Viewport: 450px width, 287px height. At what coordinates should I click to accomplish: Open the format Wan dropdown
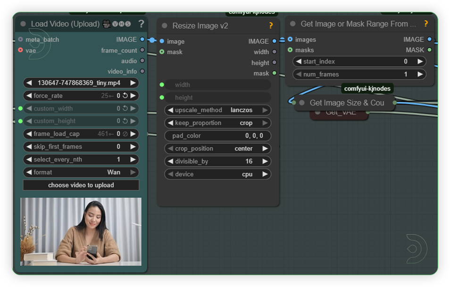(81, 172)
